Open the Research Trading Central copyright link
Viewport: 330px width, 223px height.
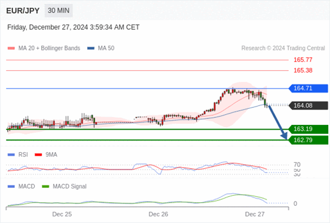coord(283,48)
